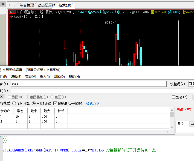This screenshot has width=194, height=161.
Task: Open the dropdown arrow next to K icon
Action: tap(15, 12)
